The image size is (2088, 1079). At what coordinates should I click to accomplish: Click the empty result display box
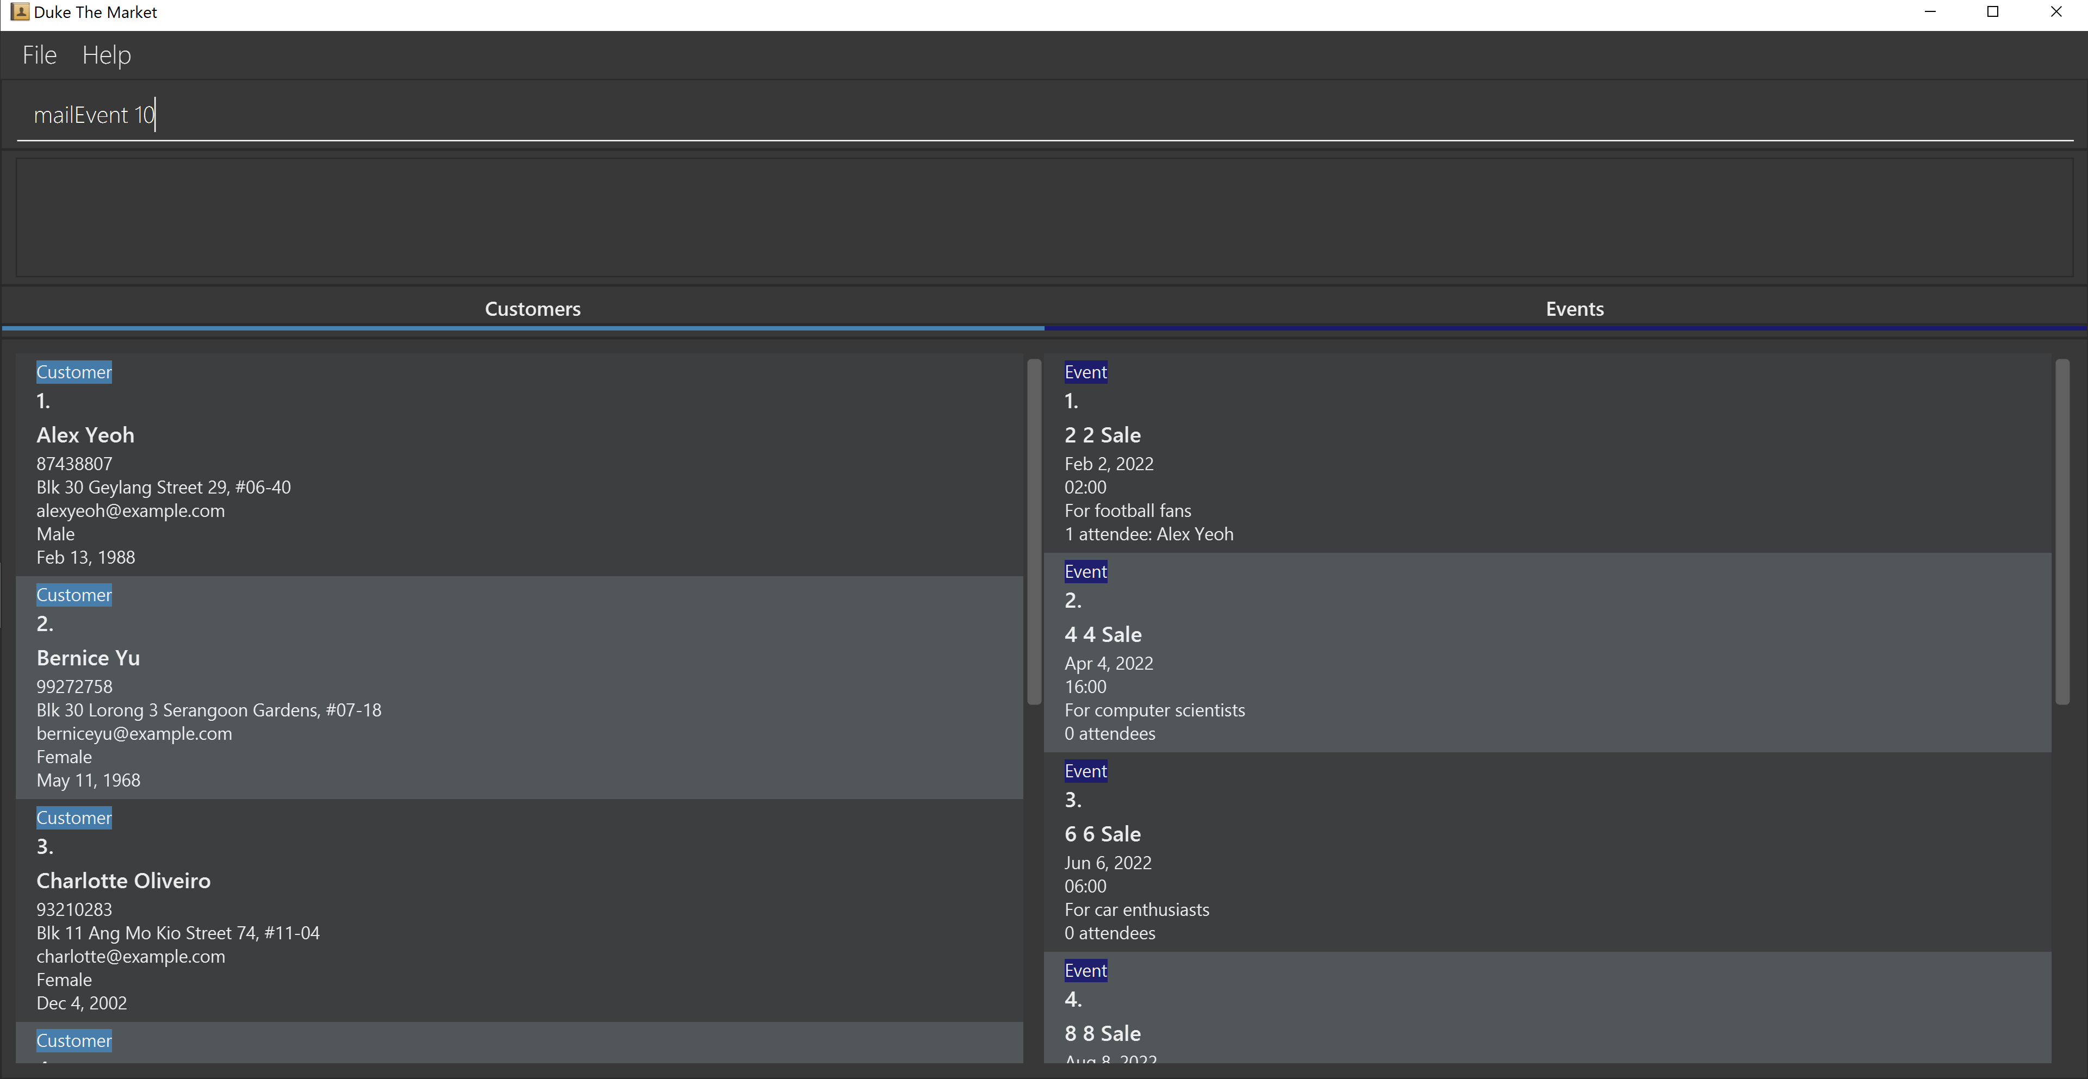click(x=1044, y=217)
